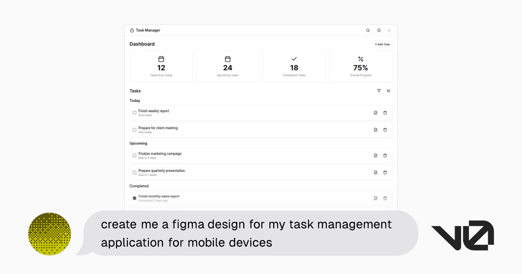Collapse the Today task section
The width and height of the screenshot is (522, 274).
click(x=135, y=100)
